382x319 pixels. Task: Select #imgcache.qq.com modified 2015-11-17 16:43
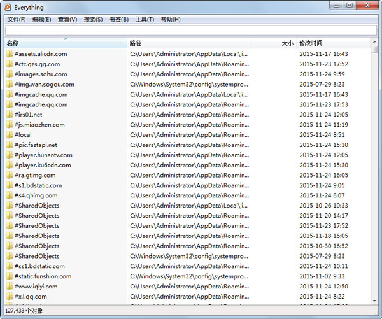[41, 94]
